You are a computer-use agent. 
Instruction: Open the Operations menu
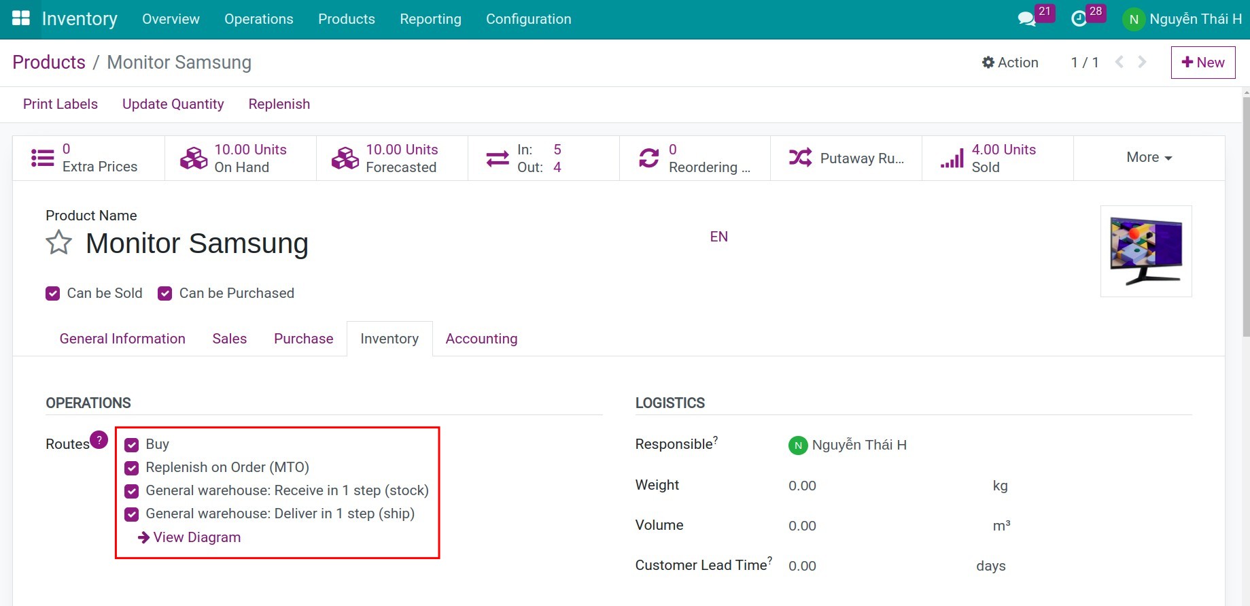tap(259, 19)
